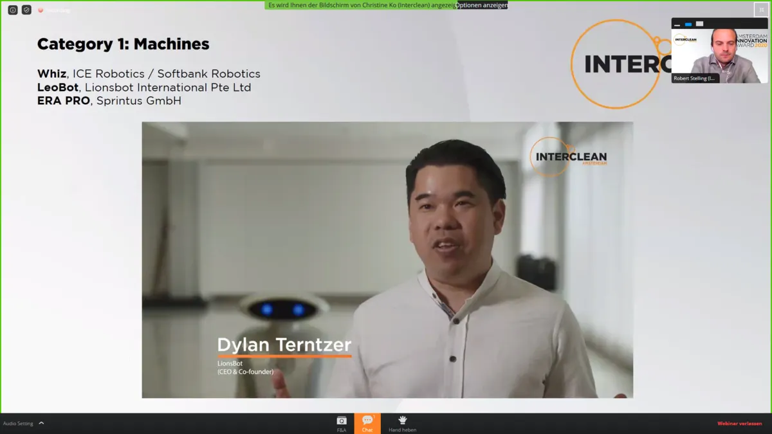Open Optionen anzeigen in sharing banner
The width and height of the screenshot is (772, 434).
481,5
